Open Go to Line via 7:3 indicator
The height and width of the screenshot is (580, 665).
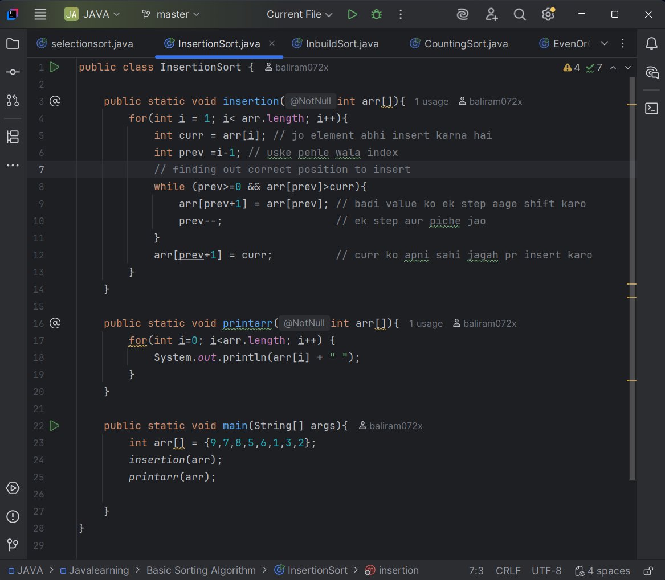pos(476,571)
